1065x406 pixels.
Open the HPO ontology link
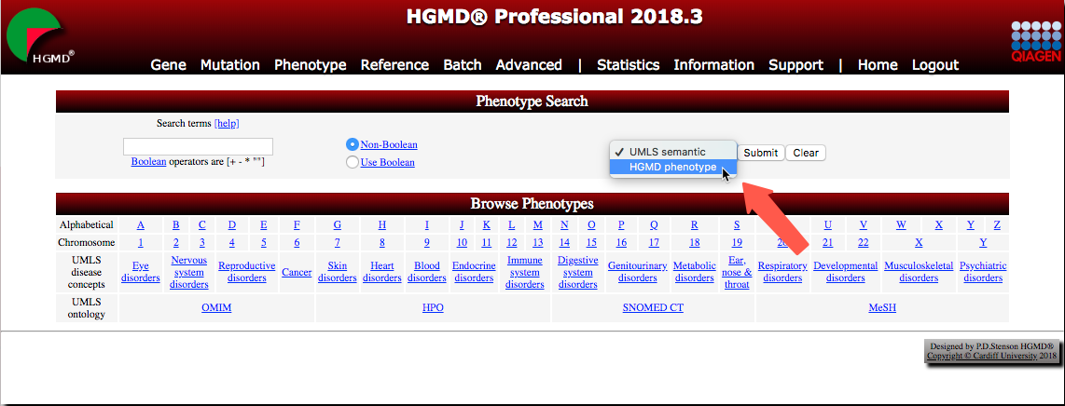433,307
